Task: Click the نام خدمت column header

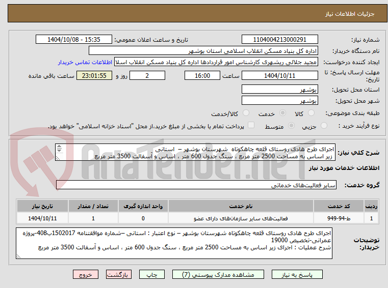Action: (x=241, y=206)
